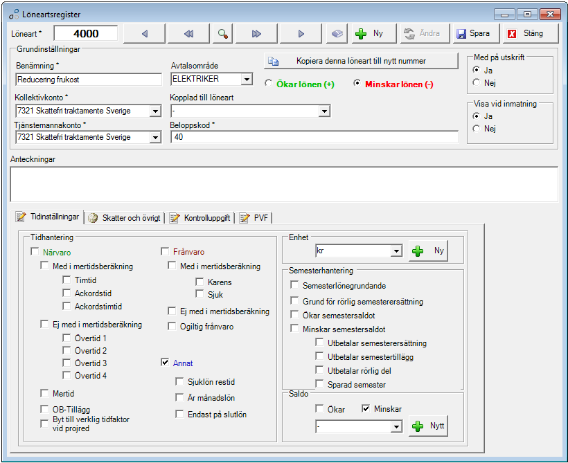The height and width of the screenshot is (463, 568).
Task: Open search with magnifying glass button
Action: (x=222, y=34)
